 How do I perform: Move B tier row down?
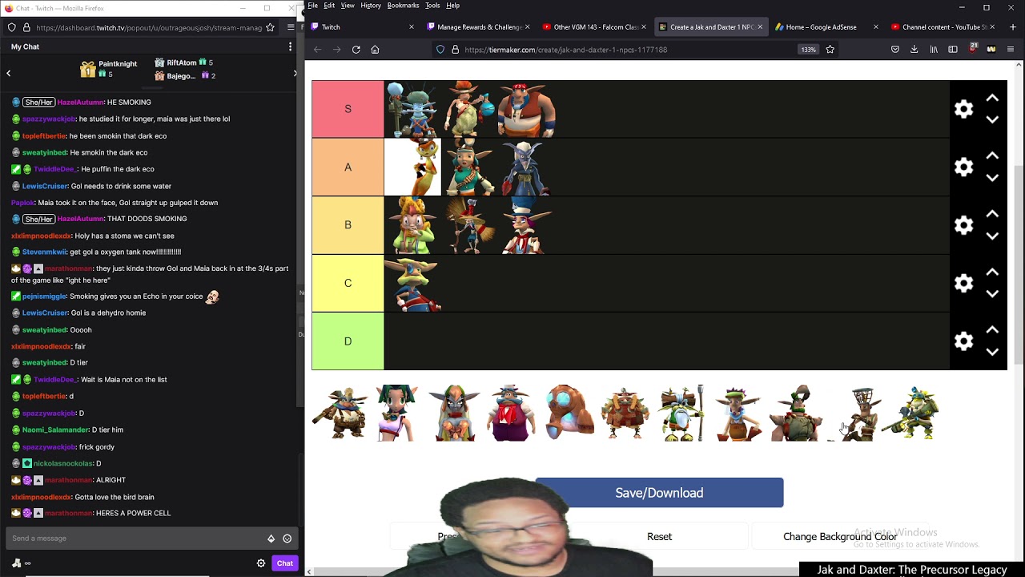(x=992, y=236)
